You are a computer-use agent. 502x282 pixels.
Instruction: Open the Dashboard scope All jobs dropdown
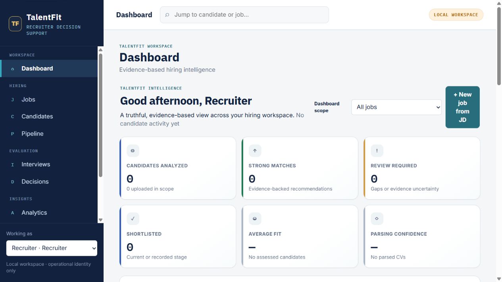pos(396,107)
